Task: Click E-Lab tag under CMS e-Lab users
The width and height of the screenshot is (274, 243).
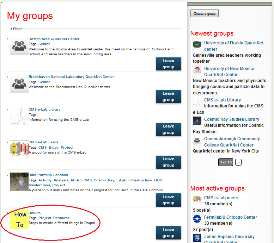Action: tap(54, 147)
